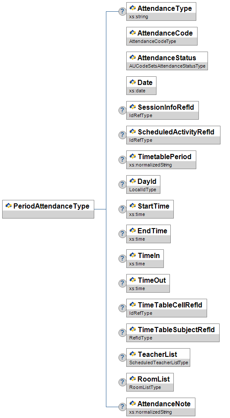
Task: Click the help icon next to RoomList
Action: [122, 382]
